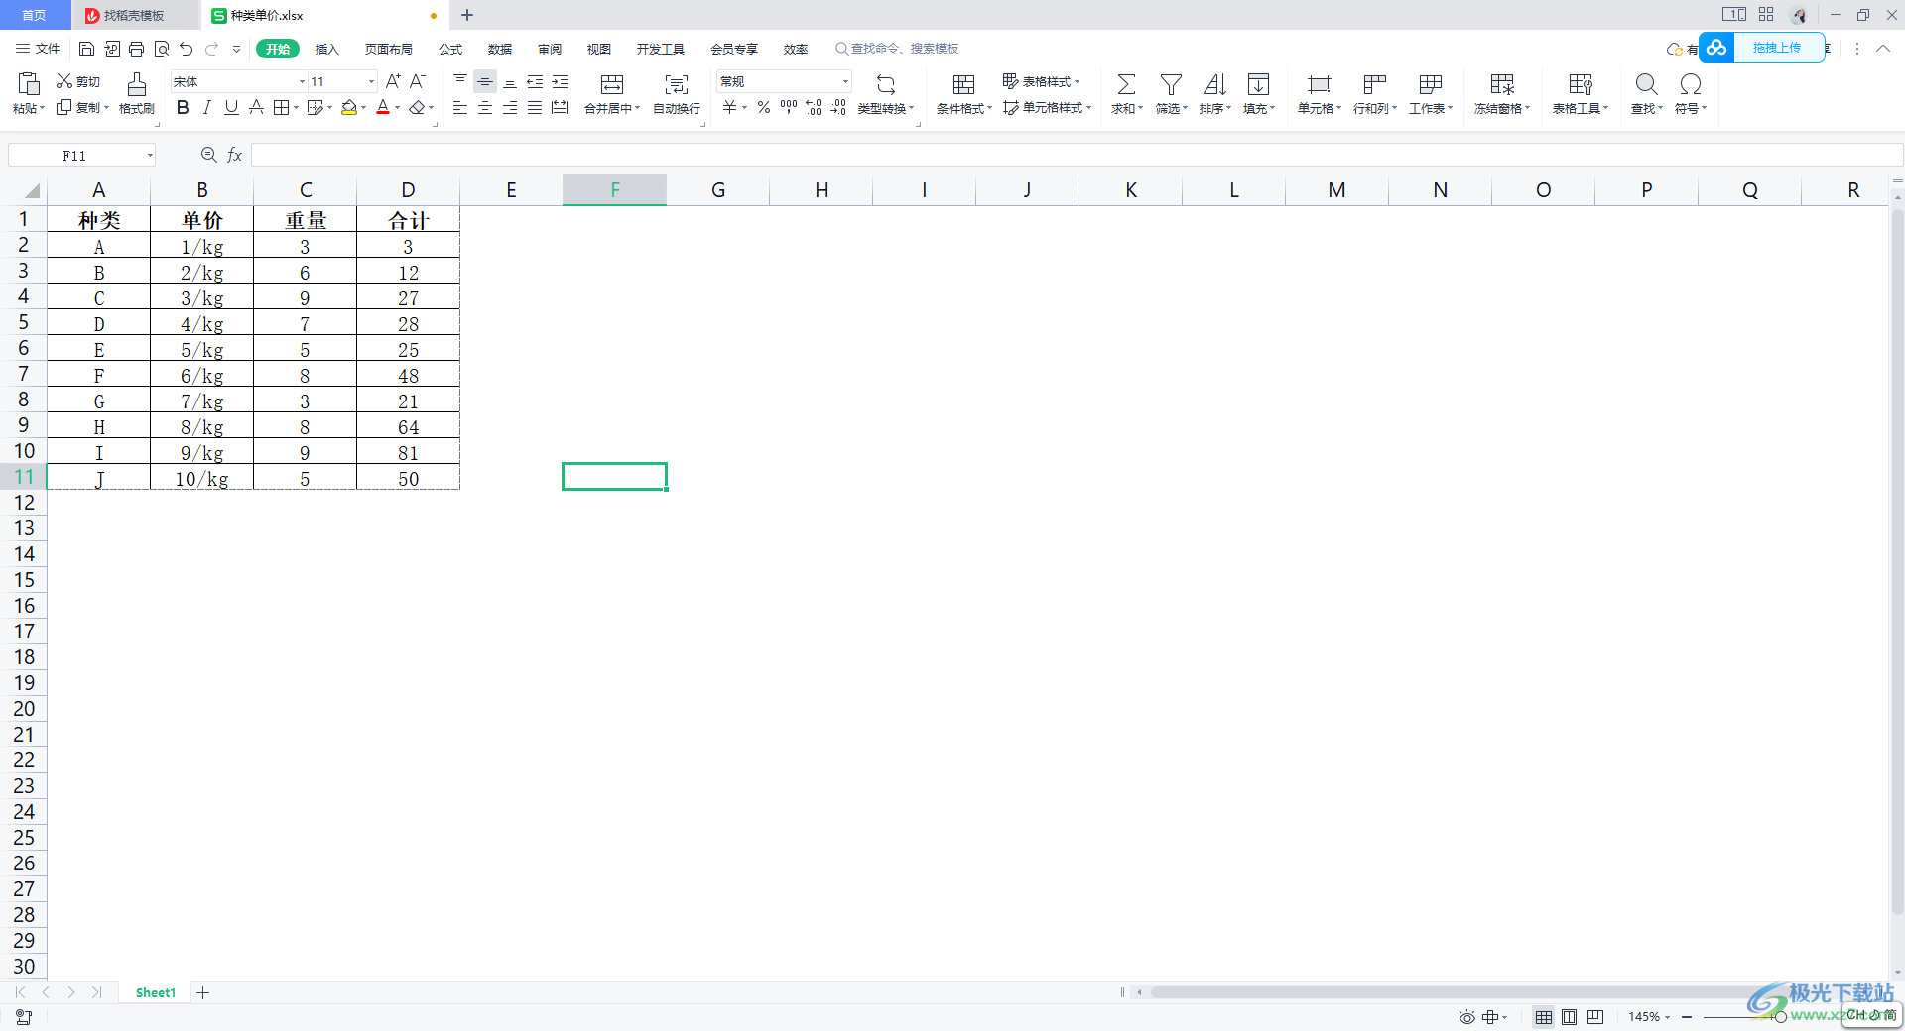
Task: Open the number format dropdown (常规)
Action: pyautogui.click(x=845, y=81)
